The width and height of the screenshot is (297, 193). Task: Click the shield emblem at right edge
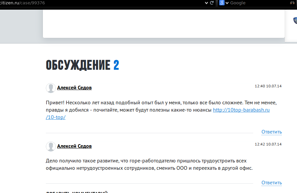coord(295,21)
